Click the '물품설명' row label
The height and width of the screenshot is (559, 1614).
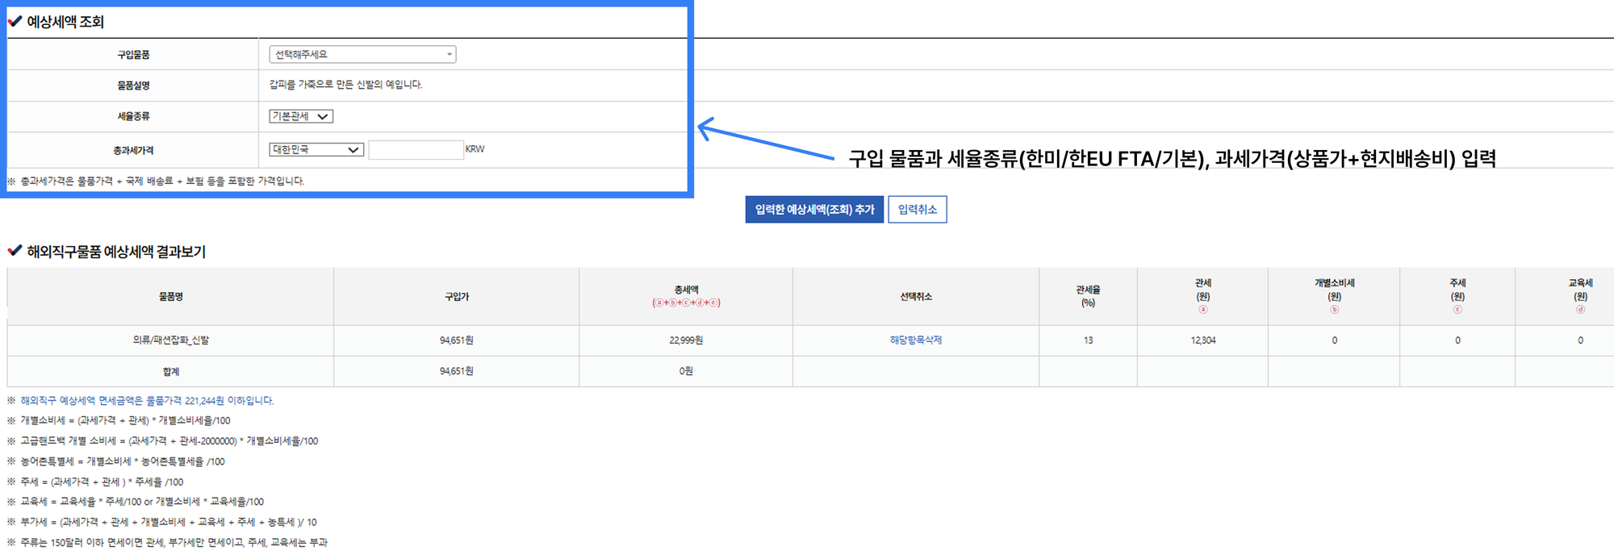[133, 86]
